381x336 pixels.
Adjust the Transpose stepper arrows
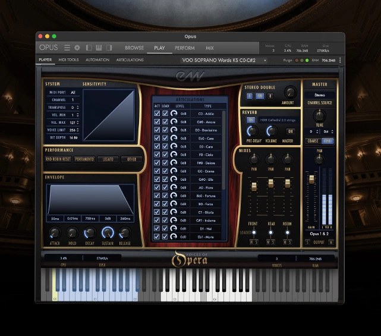click(x=77, y=107)
